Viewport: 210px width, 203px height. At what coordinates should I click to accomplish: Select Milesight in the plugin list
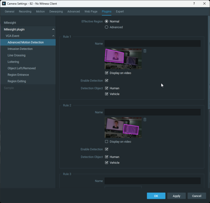tap(28, 23)
